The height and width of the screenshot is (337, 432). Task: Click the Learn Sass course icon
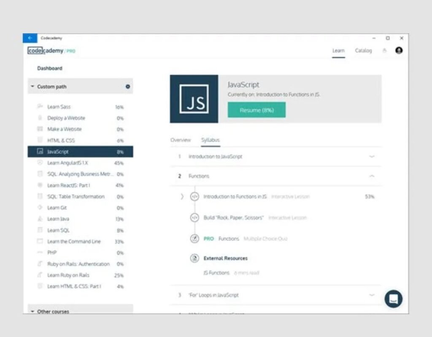(x=40, y=107)
